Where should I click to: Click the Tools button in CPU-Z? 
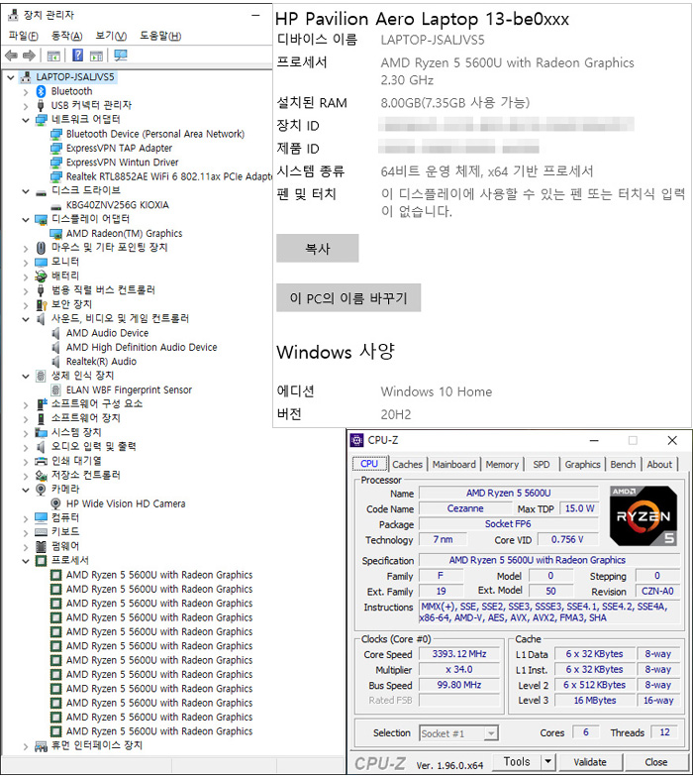tap(517, 761)
